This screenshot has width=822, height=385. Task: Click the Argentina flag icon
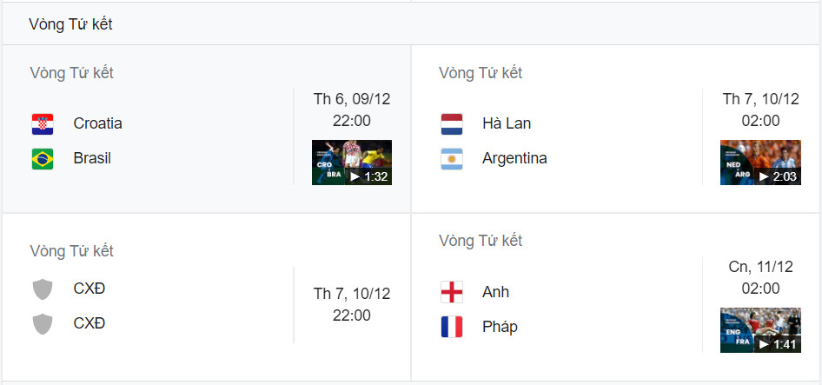coord(451,159)
